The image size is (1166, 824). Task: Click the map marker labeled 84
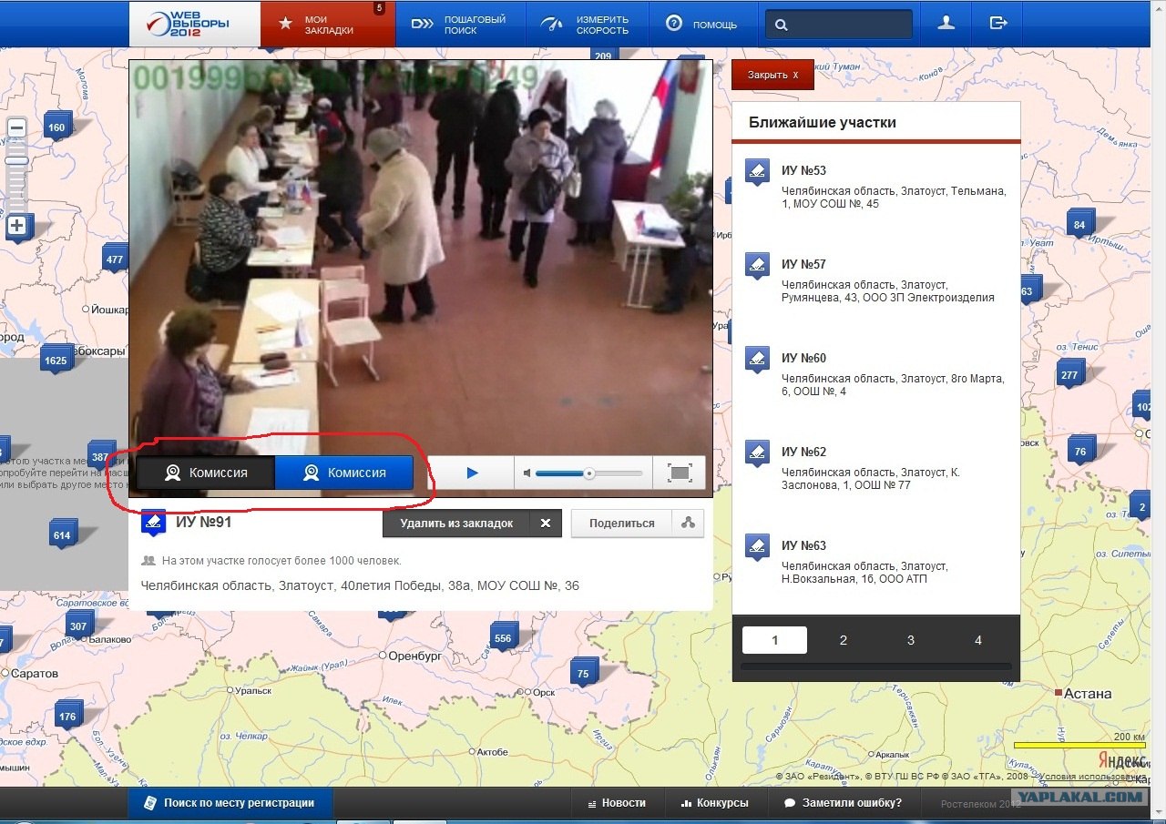coord(1079,225)
